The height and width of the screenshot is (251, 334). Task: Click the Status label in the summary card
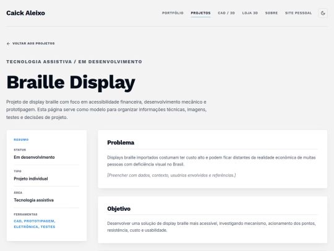coord(20,150)
